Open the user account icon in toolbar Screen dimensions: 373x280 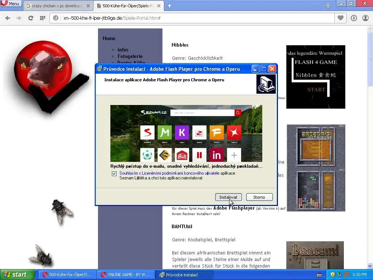click(x=365, y=18)
